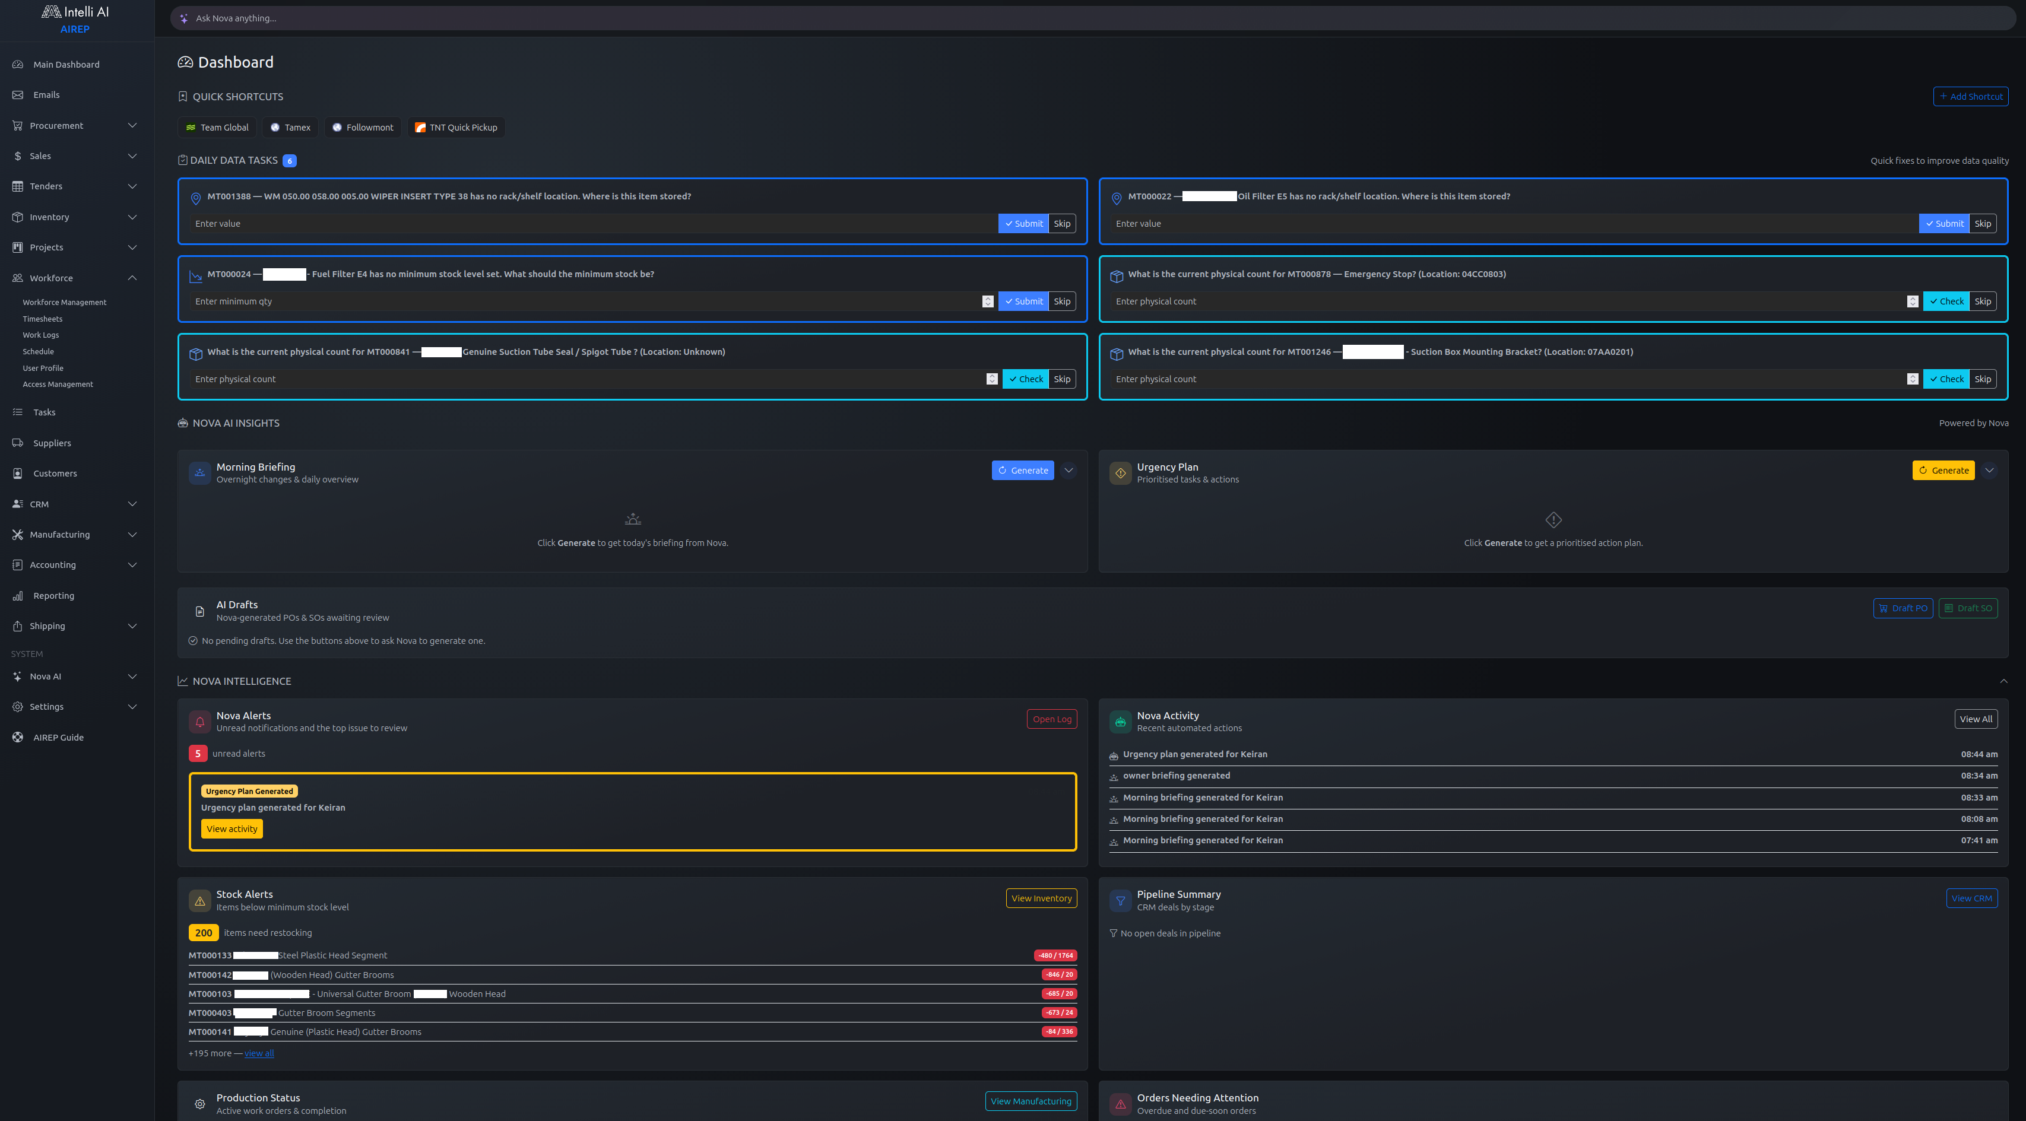Image resolution: width=2026 pixels, height=1121 pixels.
Task: Open the AIREP Guide globe icon
Action: (x=17, y=736)
